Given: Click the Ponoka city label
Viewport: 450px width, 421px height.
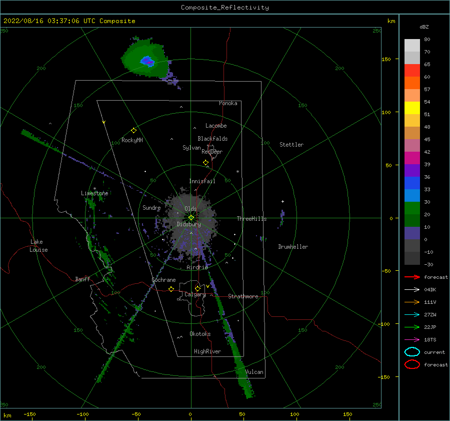Looking at the screenshot, I should 228,103.
